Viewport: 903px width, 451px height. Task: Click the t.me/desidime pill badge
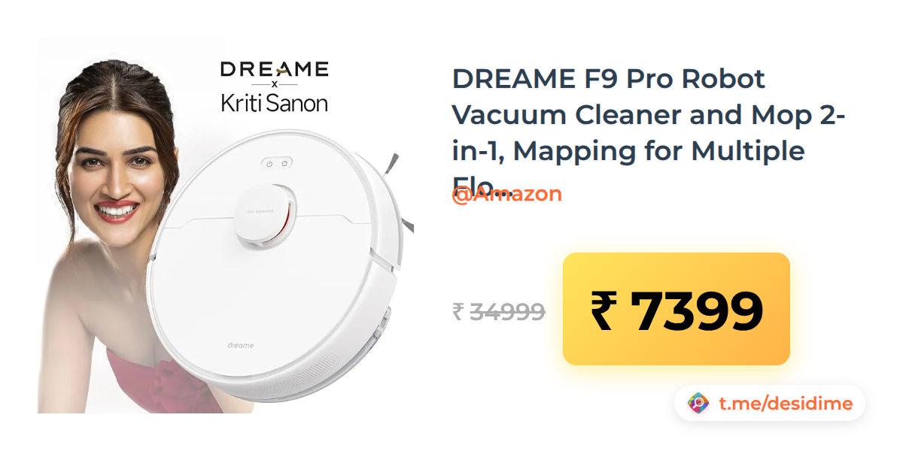pyautogui.click(x=770, y=404)
